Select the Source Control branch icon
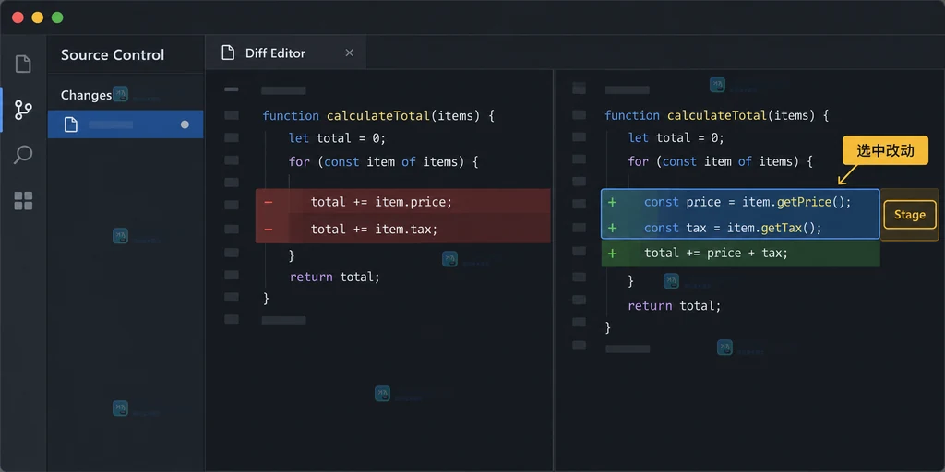 [23, 110]
